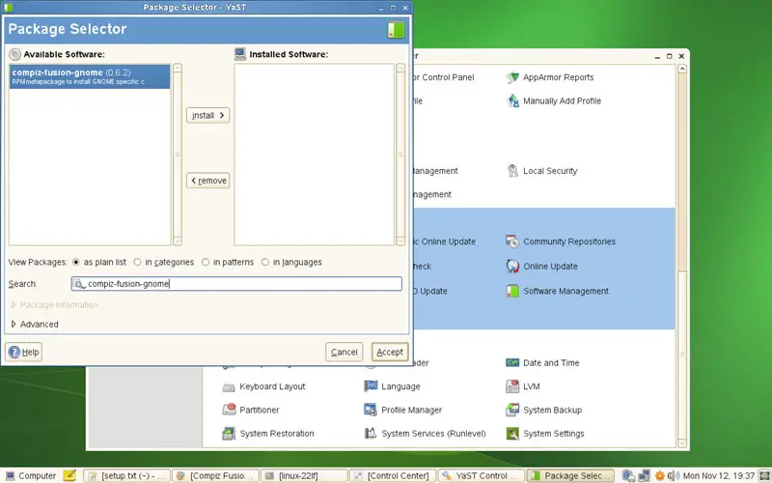Viewport: 772px width, 483px height.
Task: Switch to setup.txt taskbar window
Action: pyautogui.click(x=127, y=475)
